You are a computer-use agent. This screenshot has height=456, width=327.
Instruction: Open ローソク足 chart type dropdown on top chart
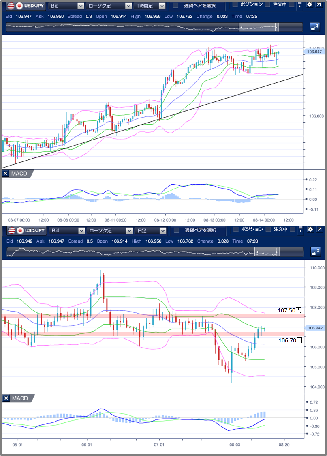109,6
